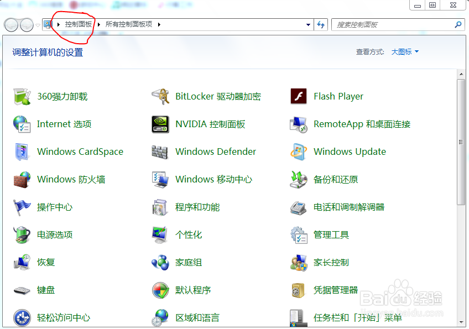Click the 默认程序 link text
This screenshot has height=329, width=469.
click(193, 290)
